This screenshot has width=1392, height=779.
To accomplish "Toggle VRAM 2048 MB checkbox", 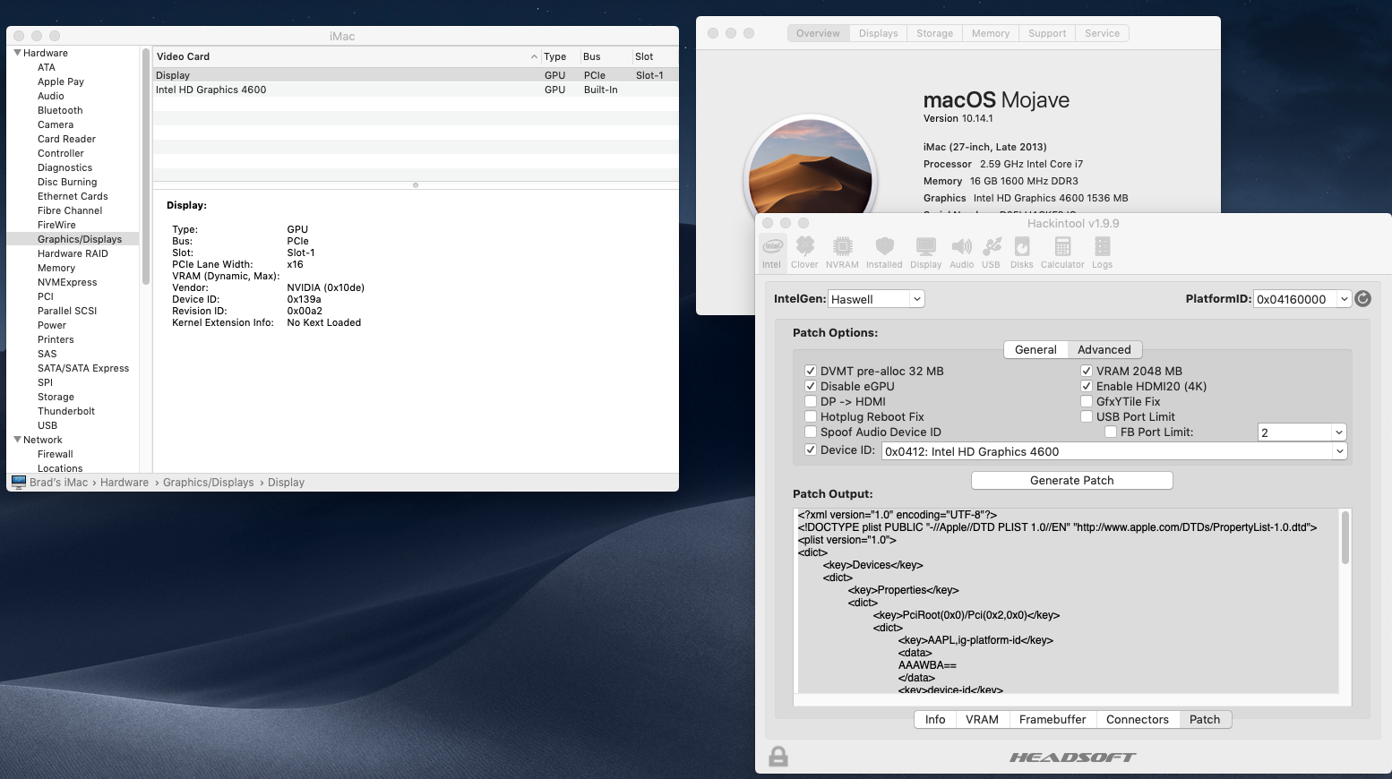I will pos(1086,371).
